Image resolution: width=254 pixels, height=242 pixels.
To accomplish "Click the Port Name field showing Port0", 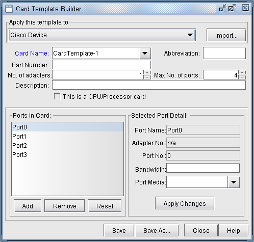I will (203, 130).
